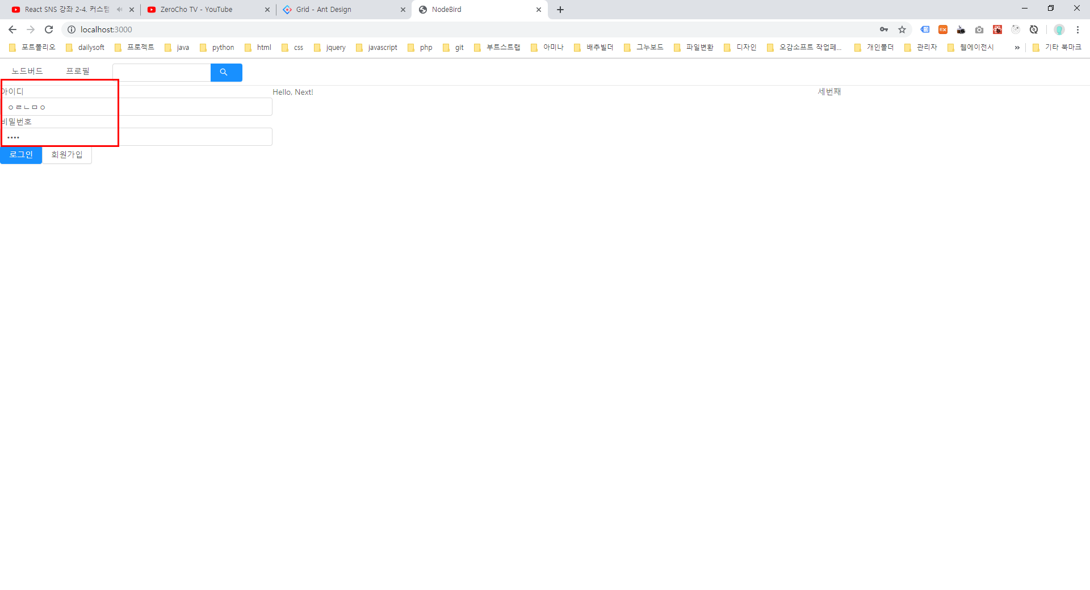Open the Chrome profile avatar
1090x590 pixels.
[1059, 29]
